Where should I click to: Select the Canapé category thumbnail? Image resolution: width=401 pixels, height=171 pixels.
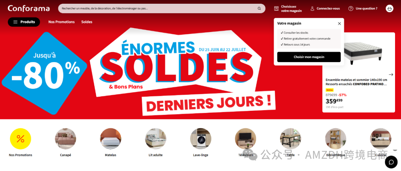coord(65,139)
